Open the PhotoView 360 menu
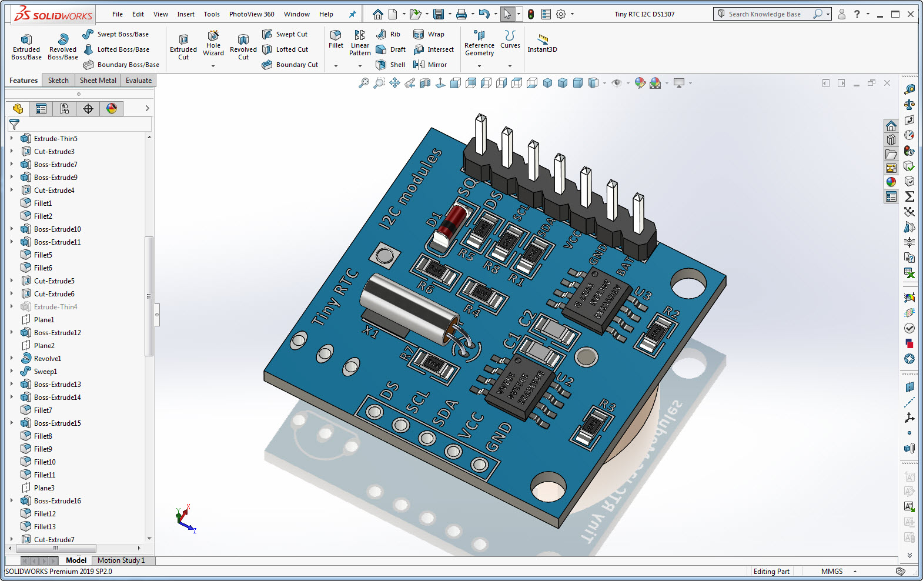Image resolution: width=923 pixels, height=581 pixels. coord(252,14)
